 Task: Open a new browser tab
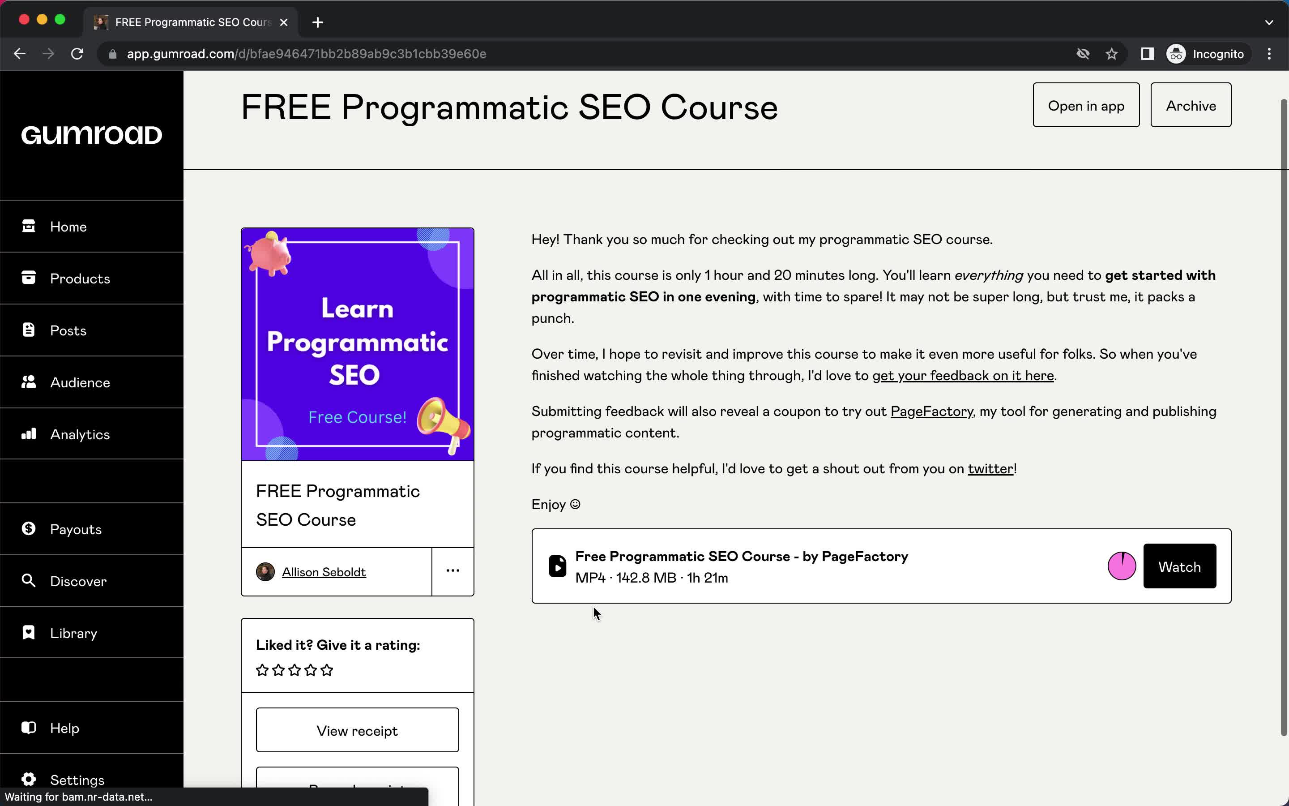click(x=317, y=22)
